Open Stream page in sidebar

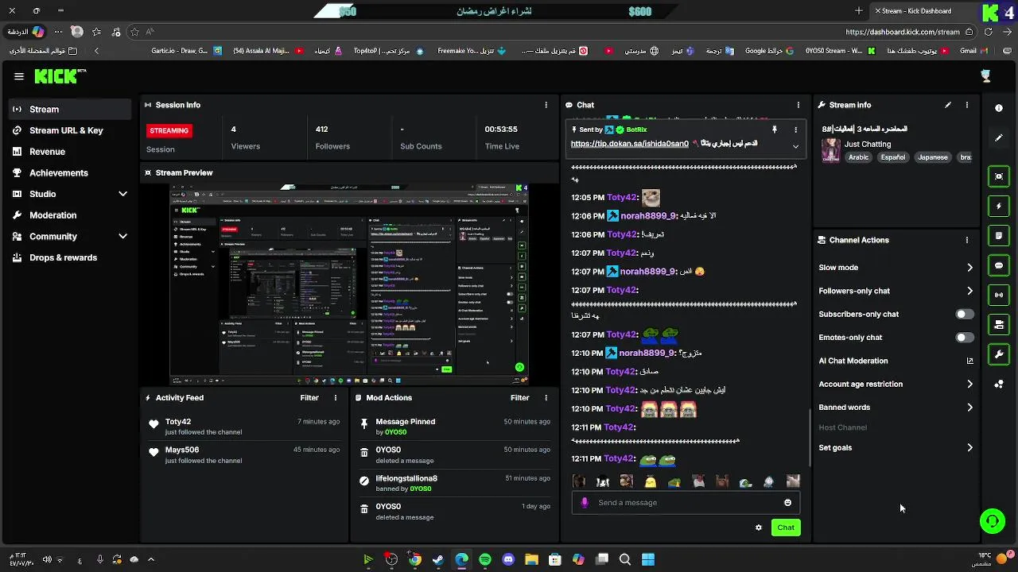[x=70, y=109]
